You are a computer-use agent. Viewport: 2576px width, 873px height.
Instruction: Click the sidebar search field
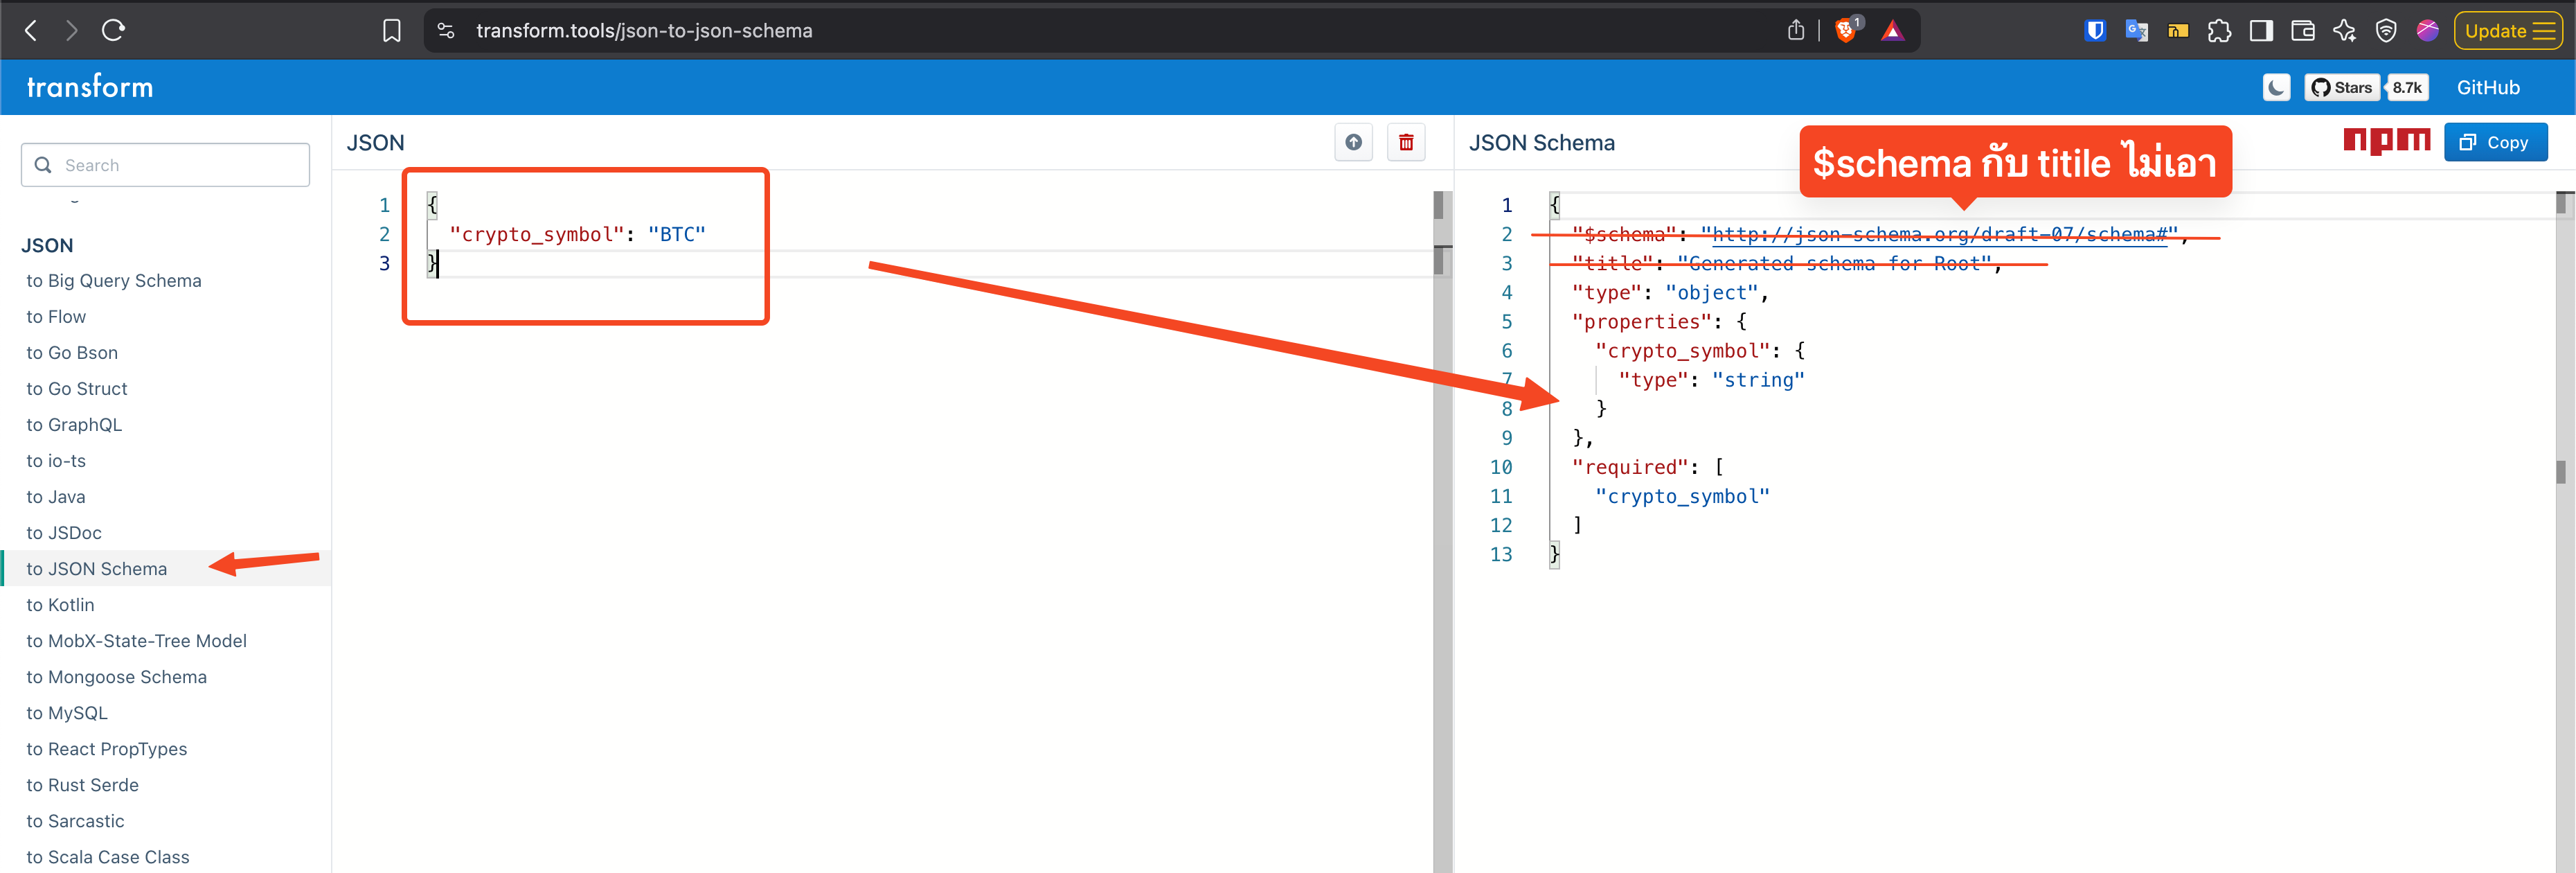tap(165, 164)
